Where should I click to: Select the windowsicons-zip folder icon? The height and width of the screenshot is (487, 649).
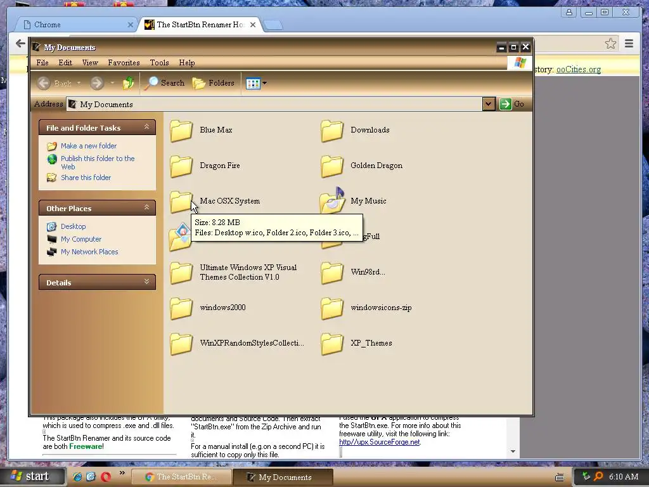point(332,308)
